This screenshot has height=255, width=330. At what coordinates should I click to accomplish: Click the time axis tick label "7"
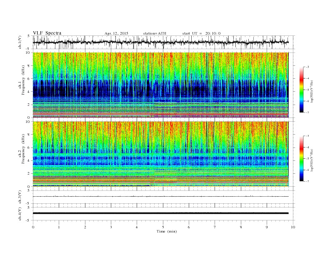(215, 227)
